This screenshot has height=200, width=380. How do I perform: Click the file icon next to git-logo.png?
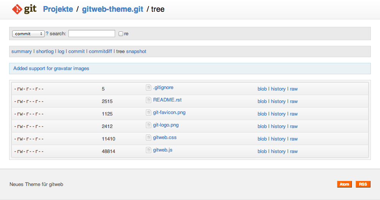[149, 125]
